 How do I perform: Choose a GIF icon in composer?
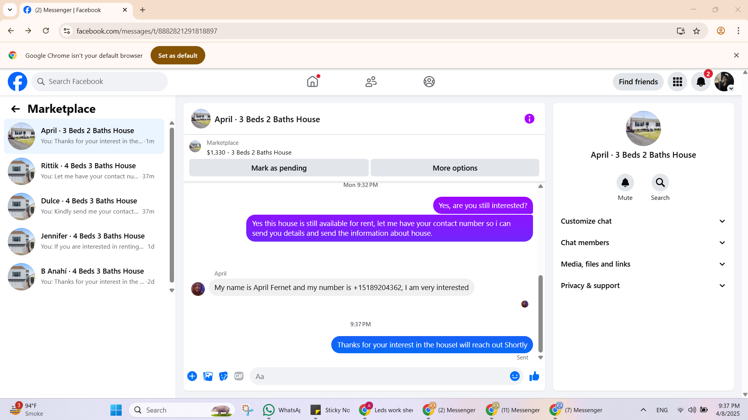pos(239,376)
